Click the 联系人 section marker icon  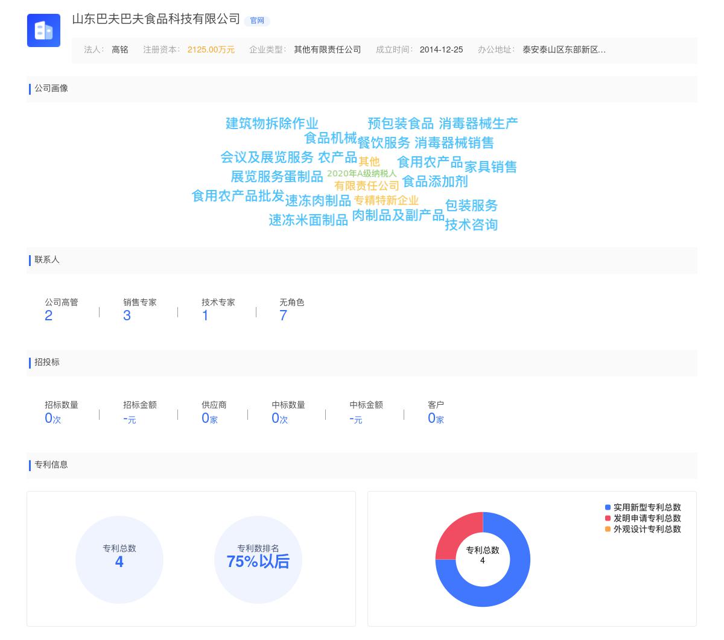tap(30, 260)
